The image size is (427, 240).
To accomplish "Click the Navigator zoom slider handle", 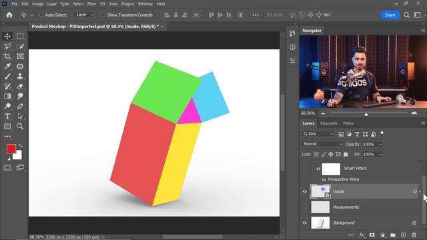I will 366,114.
